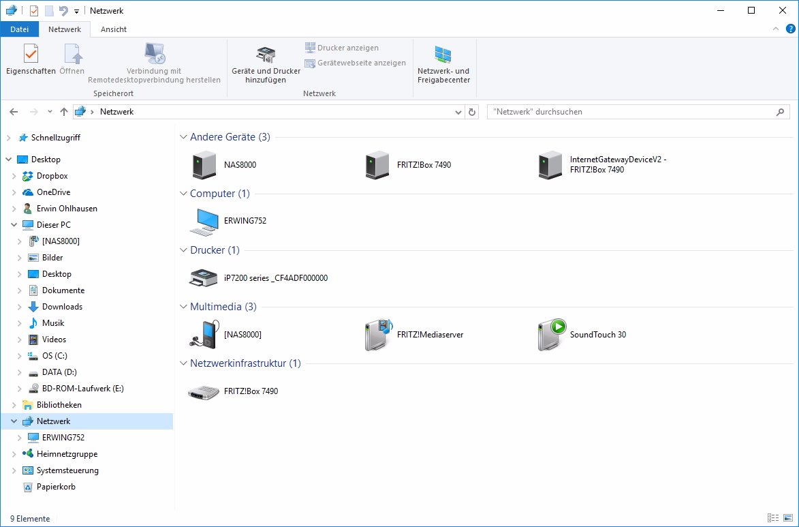The width and height of the screenshot is (799, 527).
Task: Select the ERWING752 computer icon in main pane
Action: click(x=204, y=222)
